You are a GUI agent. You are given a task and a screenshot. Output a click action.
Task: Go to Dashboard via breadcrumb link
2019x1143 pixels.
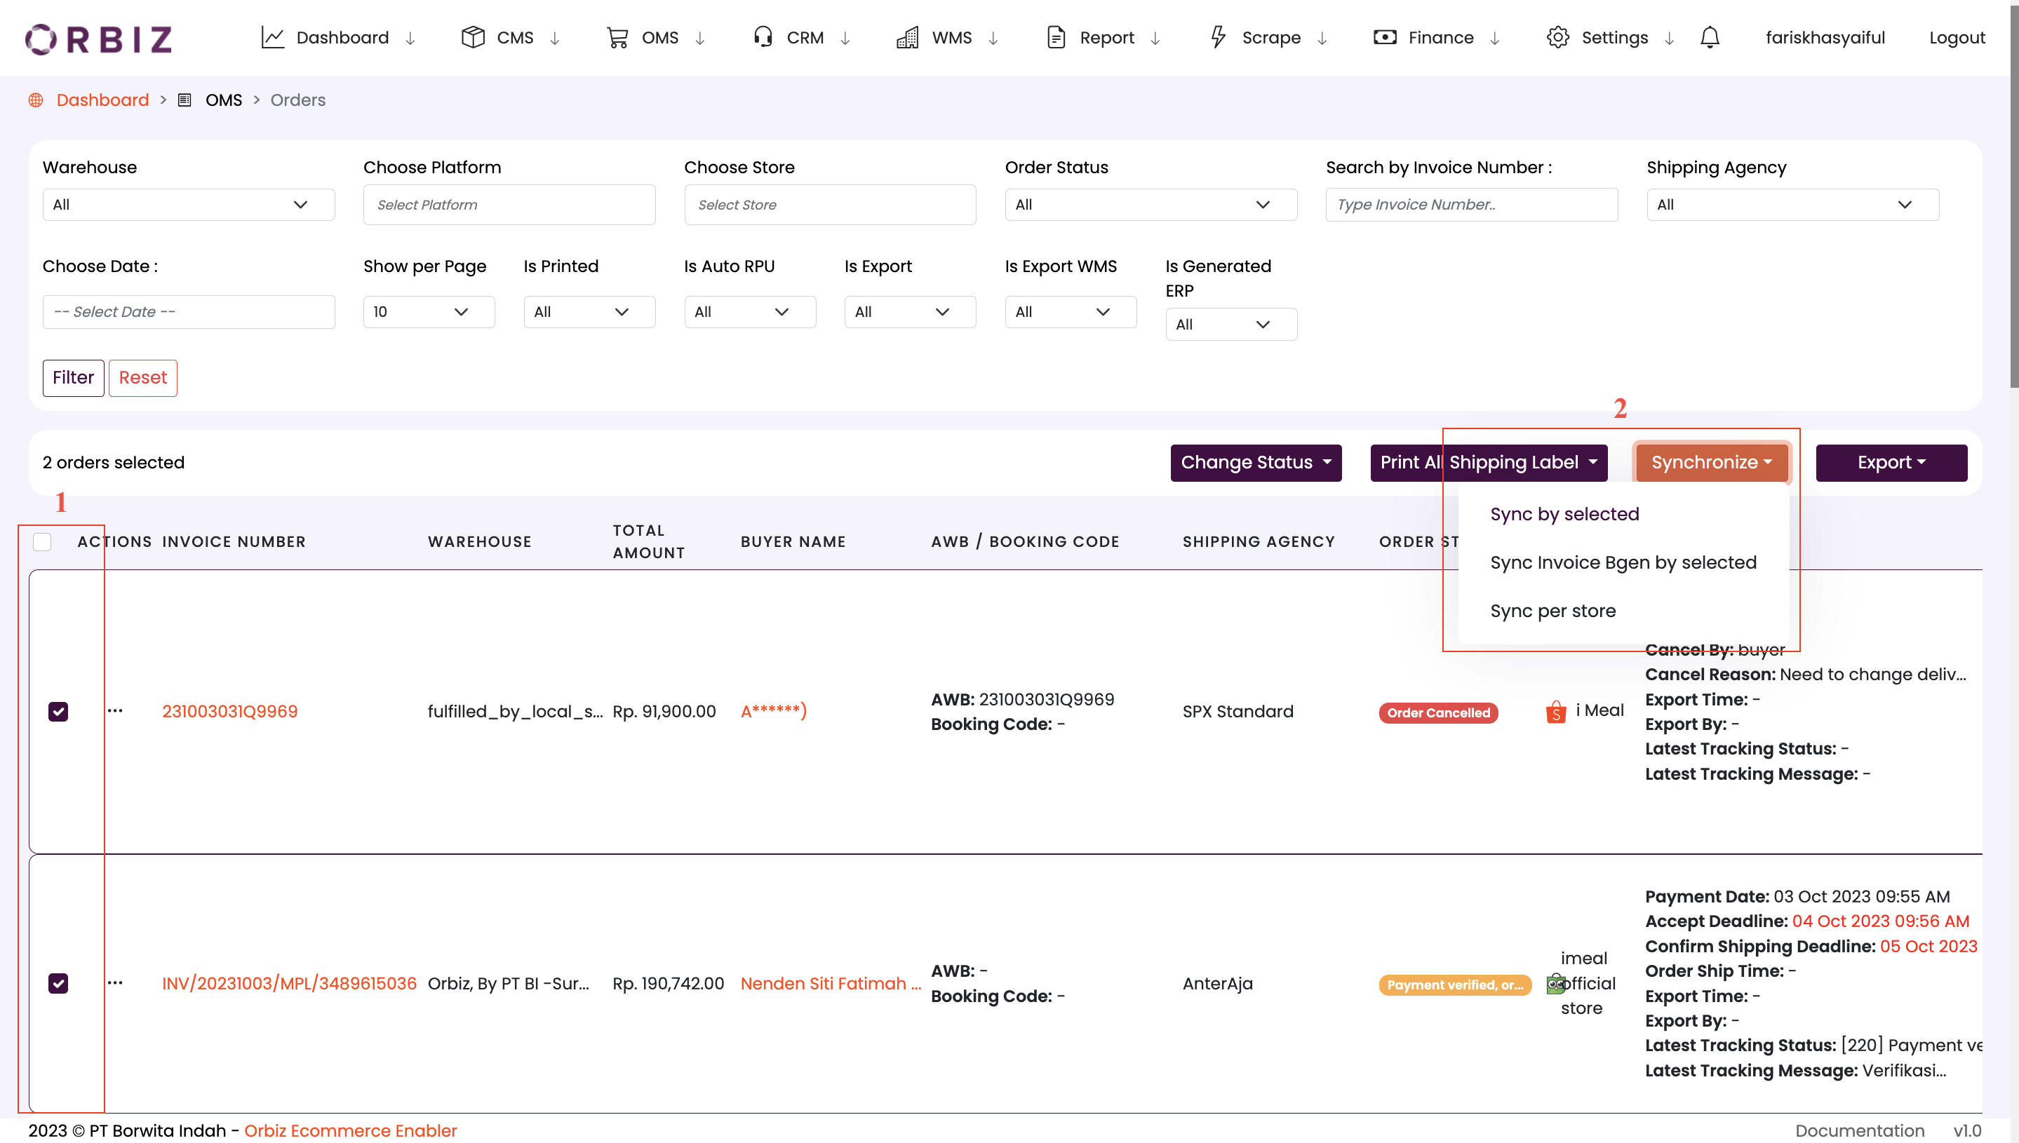click(102, 100)
